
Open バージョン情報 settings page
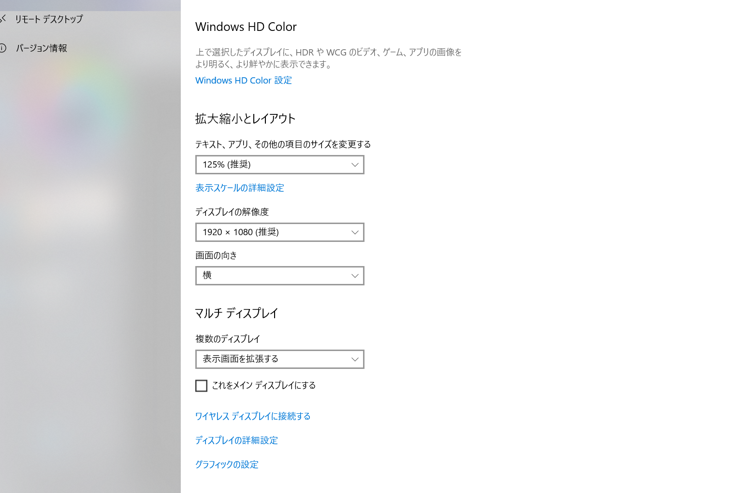click(42, 48)
